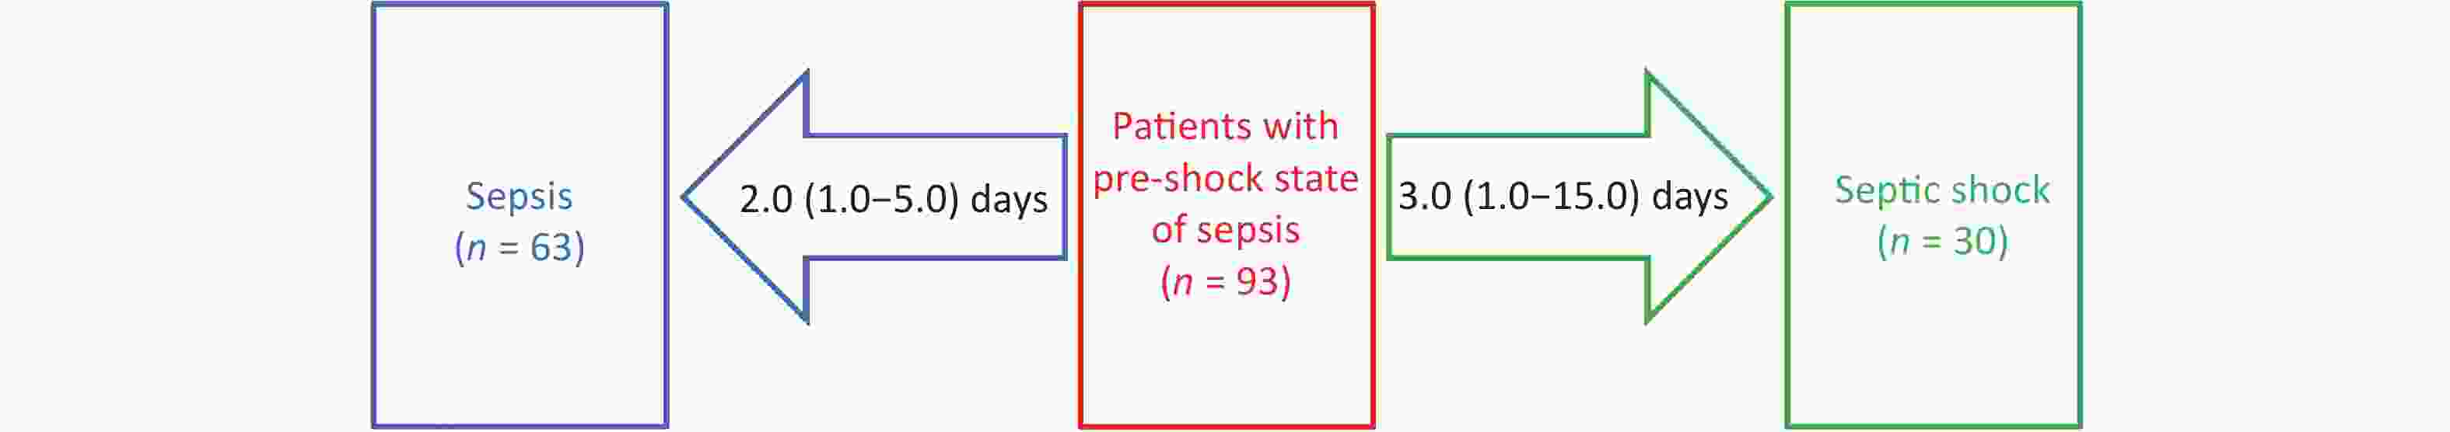The height and width of the screenshot is (432, 2450).
Task: Select the green Septic shock box
Action: (x=1934, y=215)
